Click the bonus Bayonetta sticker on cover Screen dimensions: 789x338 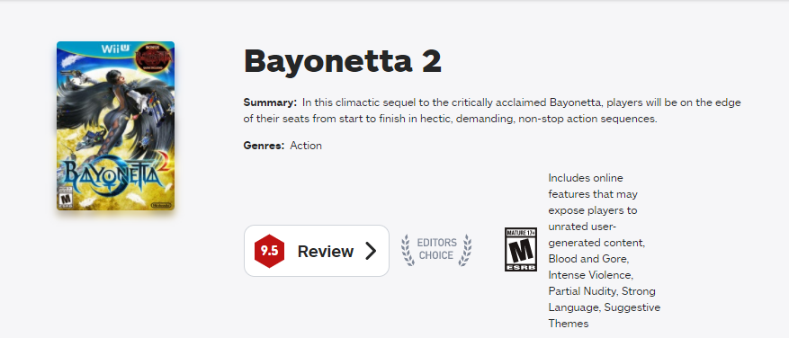pos(154,58)
